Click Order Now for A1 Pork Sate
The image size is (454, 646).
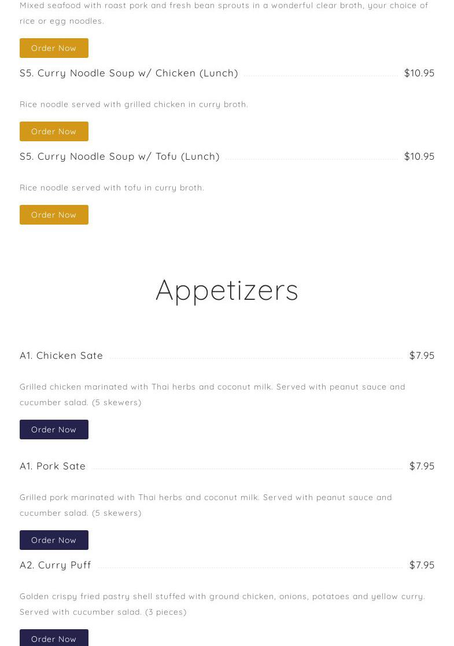click(54, 540)
